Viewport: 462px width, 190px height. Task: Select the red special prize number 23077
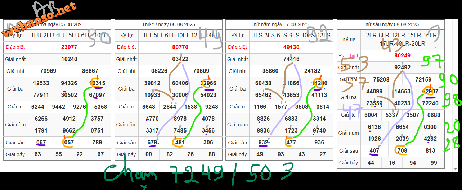tap(69, 47)
